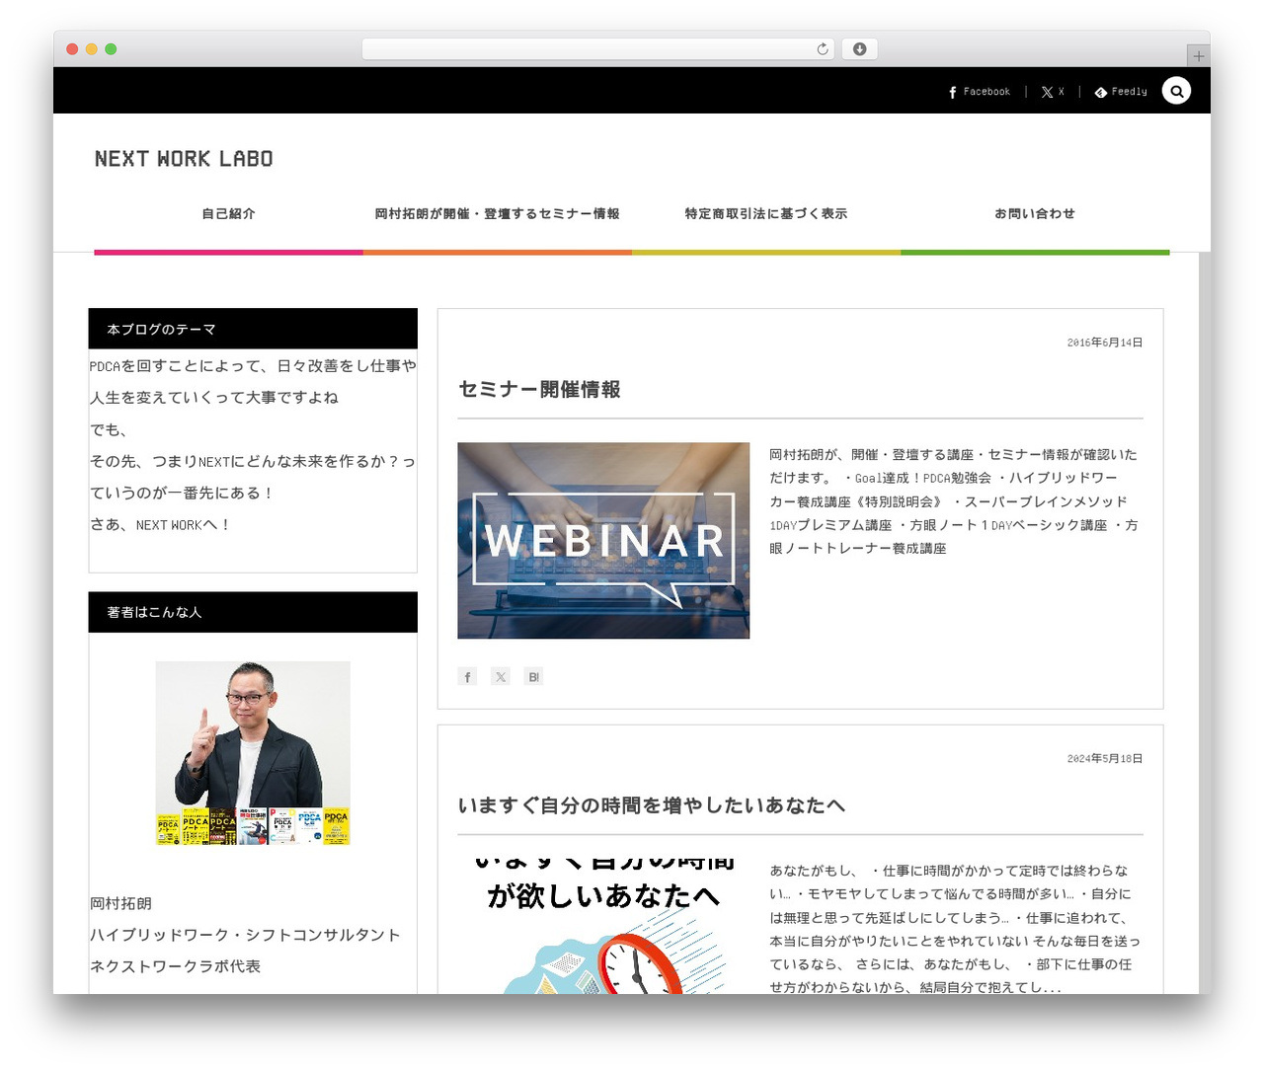Open the 自己紹介 menu item
The image size is (1264, 1070).
pyautogui.click(x=228, y=213)
